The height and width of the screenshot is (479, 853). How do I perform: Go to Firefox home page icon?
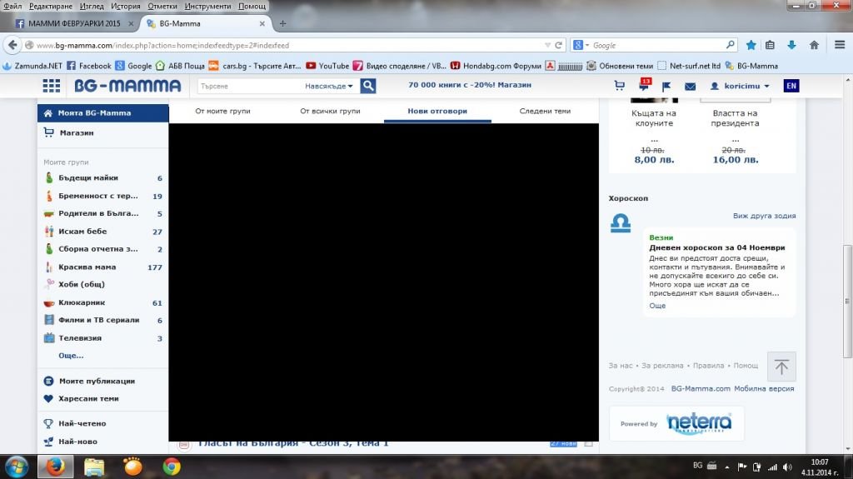click(x=814, y=45)
